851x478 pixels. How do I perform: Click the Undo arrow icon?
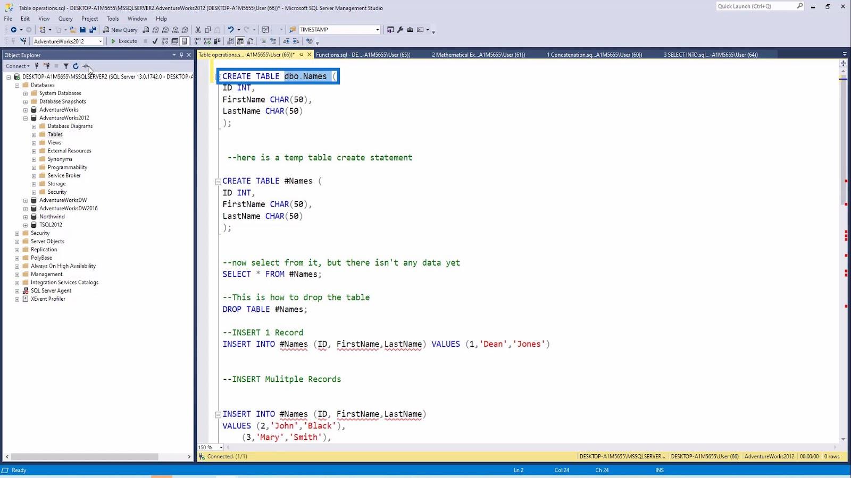231,30
